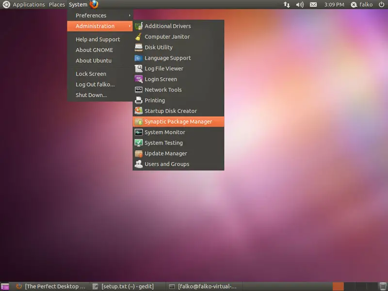Image resolution: width=388 pixels, height=291 pixels.
Task: Click the user status icon beside falko
Action: (354, 5)
